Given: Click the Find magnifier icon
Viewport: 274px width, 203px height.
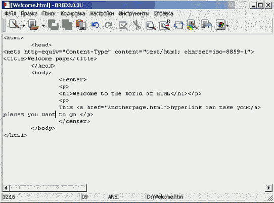Looking at the screenshot, I should click(151, 25).
